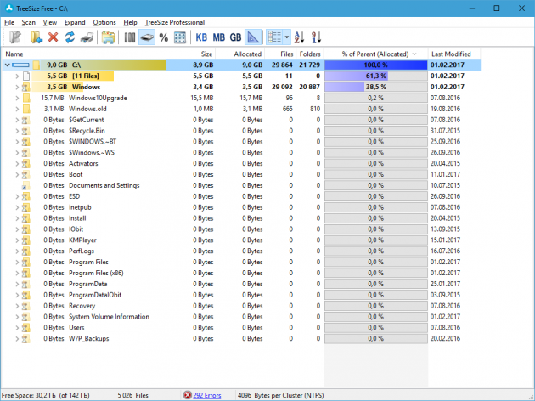535x401 pixels.
Task: Sort by the Last Modified header
Action: 454,54
